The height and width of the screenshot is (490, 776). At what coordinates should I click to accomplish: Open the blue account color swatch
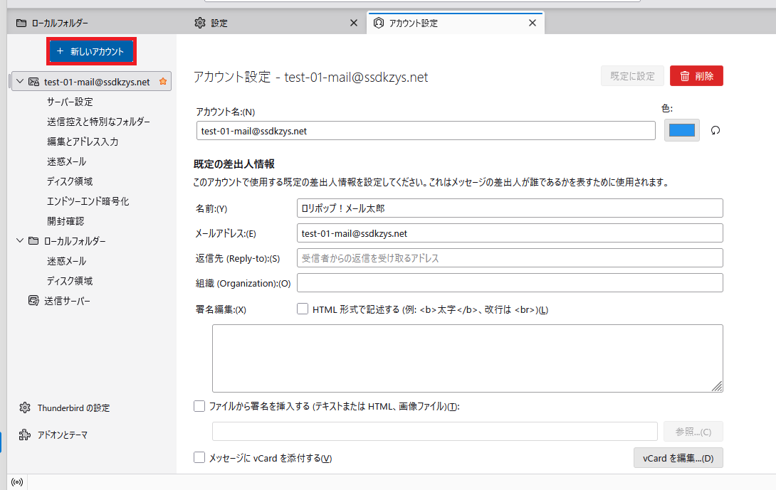coord(681,131)
